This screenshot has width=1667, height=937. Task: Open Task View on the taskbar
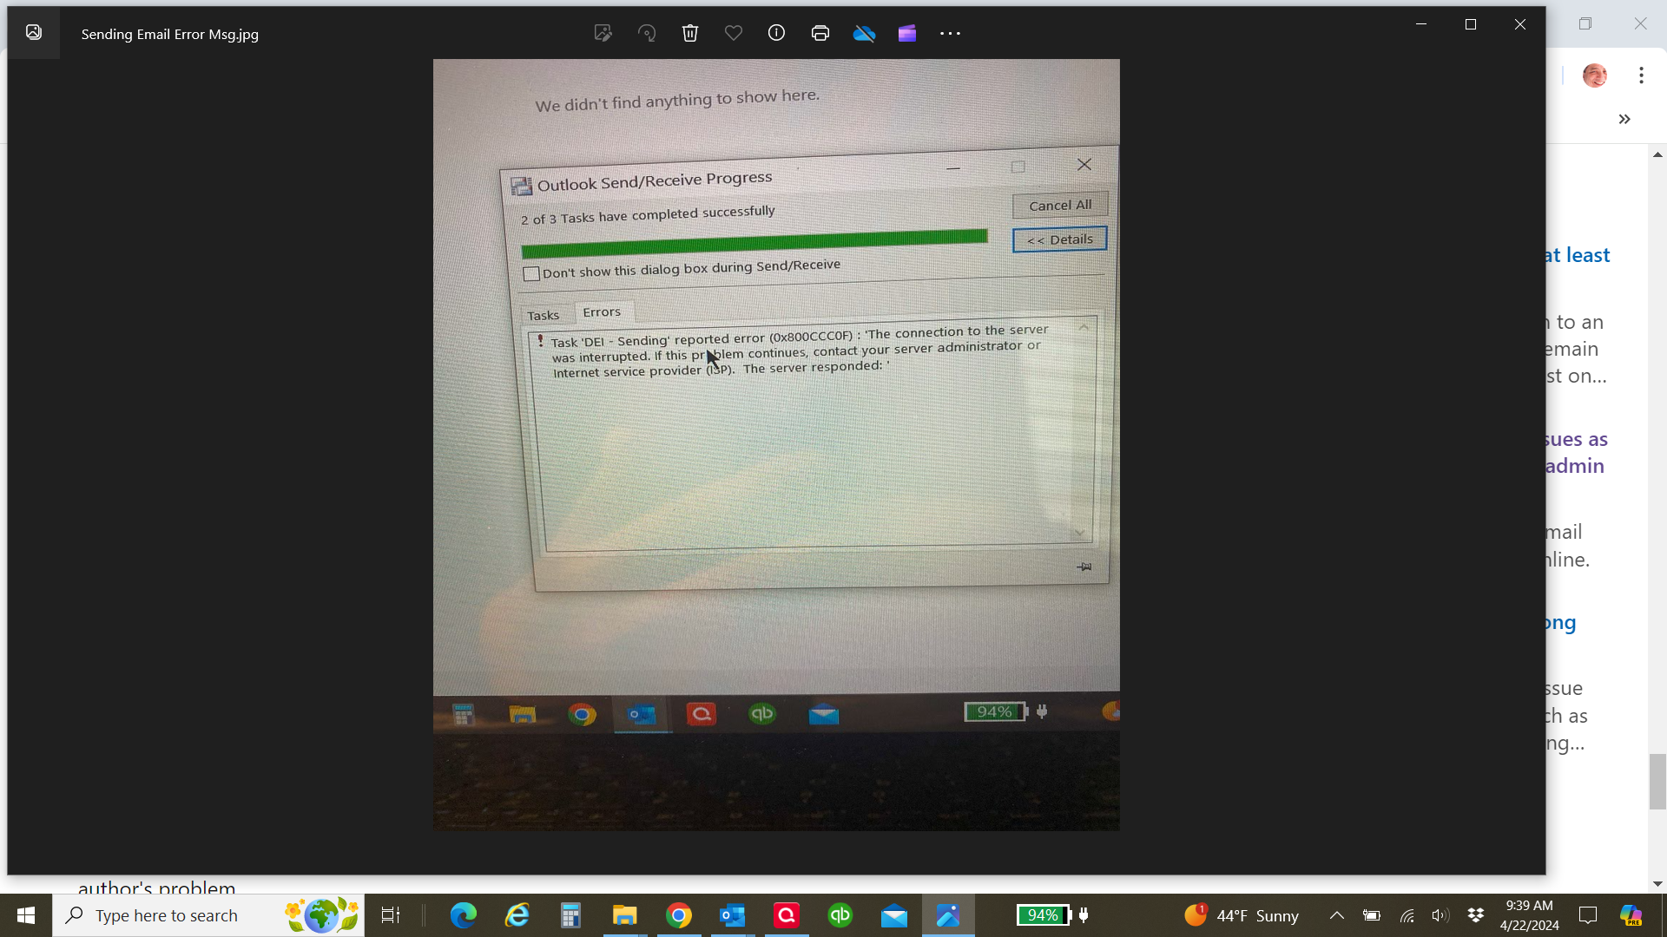coord(391,915)
